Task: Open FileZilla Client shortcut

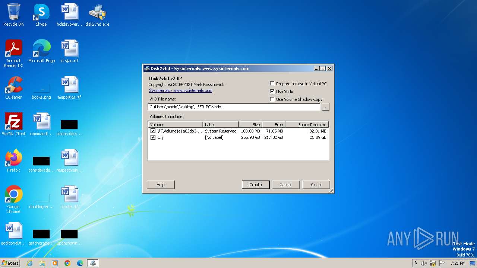Action: tap(13, 124)
